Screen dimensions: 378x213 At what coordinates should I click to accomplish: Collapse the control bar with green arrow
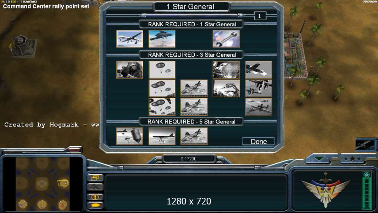point(319,159)
